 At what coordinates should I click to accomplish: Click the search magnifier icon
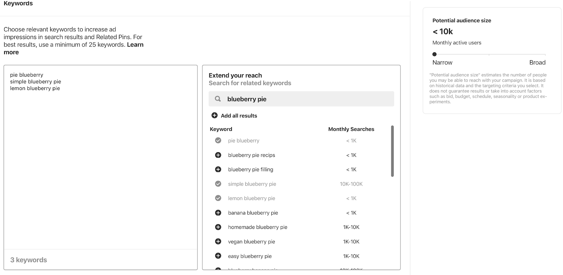pos(218,99)
